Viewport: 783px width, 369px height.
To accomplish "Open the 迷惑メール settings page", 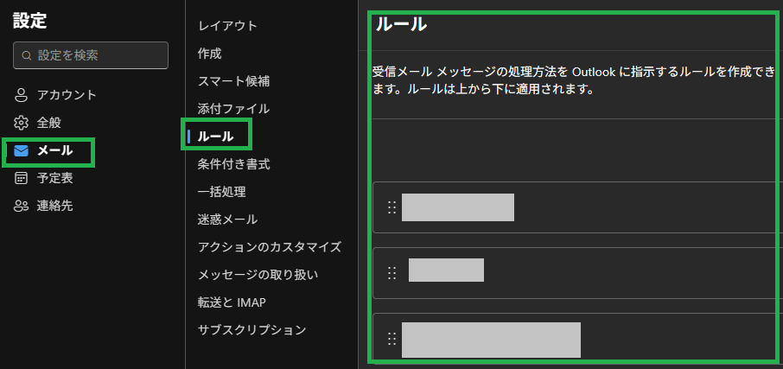I will pyautogui.click(x=227, y=219).
